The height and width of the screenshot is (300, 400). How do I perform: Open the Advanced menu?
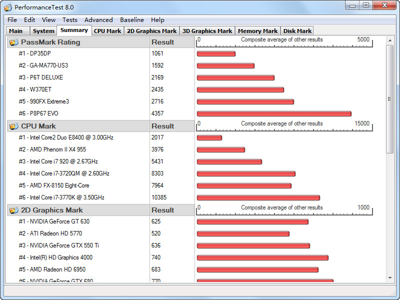click(98, 20)
